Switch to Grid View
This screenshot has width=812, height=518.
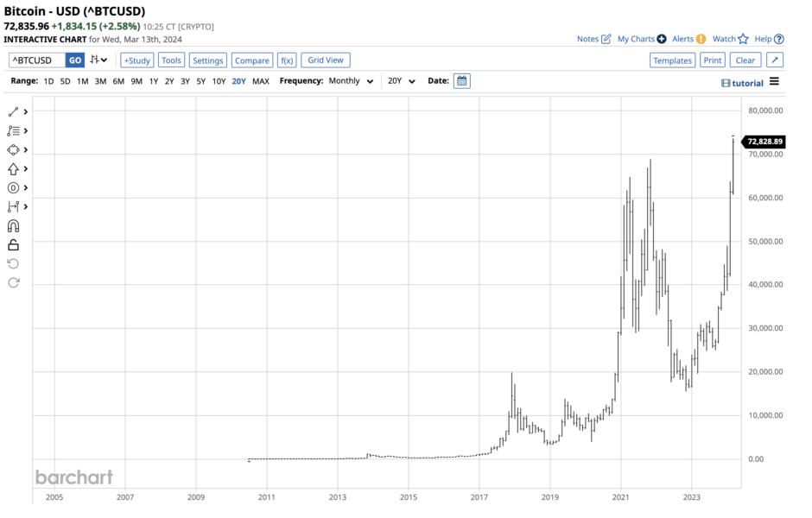(x=325, y=60)
